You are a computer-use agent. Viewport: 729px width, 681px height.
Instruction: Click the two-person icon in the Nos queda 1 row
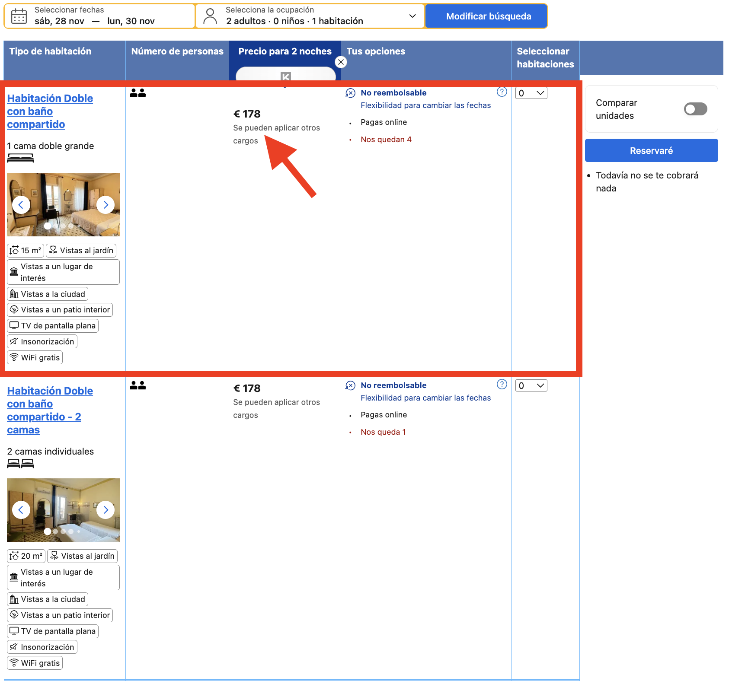tap(138, 385)
